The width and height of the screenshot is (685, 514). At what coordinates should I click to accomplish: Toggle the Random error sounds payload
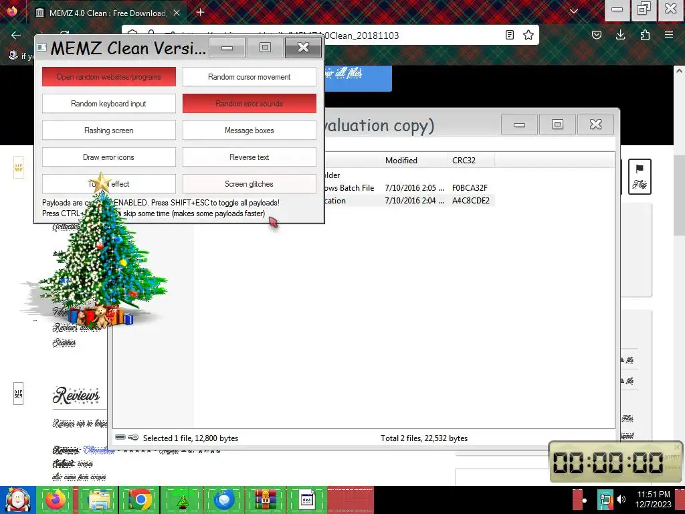tap(249, 104)
